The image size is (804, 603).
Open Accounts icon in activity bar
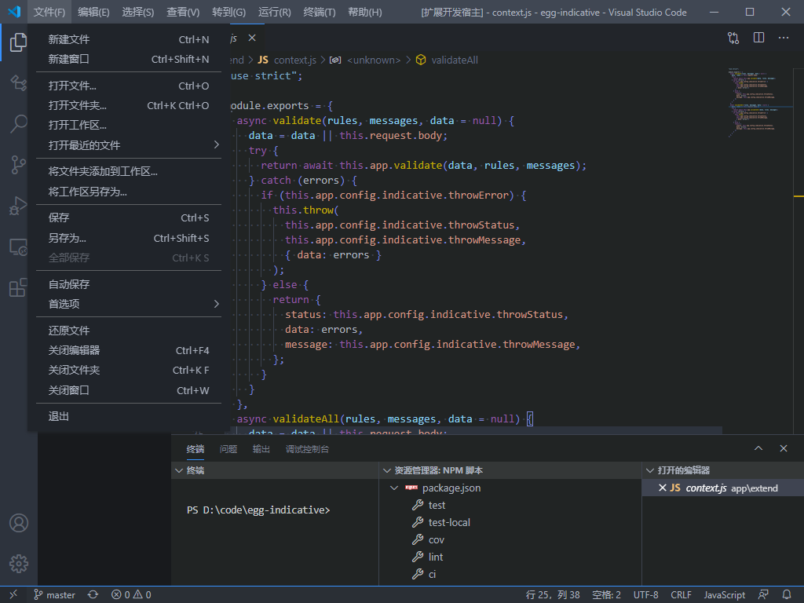pyautogui.click(x=19, y=523)
